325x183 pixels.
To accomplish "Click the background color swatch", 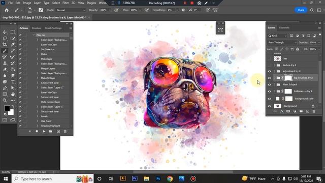I will [11, 112].
